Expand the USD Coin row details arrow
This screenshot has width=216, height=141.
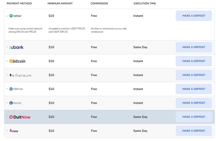click(7, 89)
